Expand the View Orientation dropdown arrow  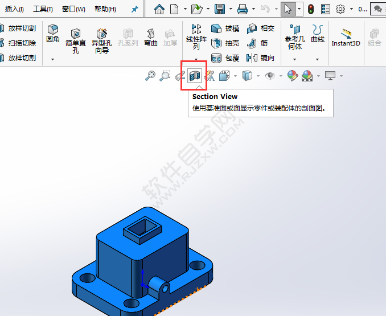coord(235,76)
